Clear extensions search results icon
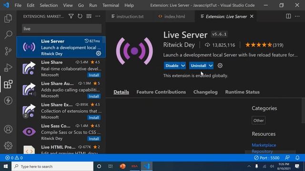 89,16
